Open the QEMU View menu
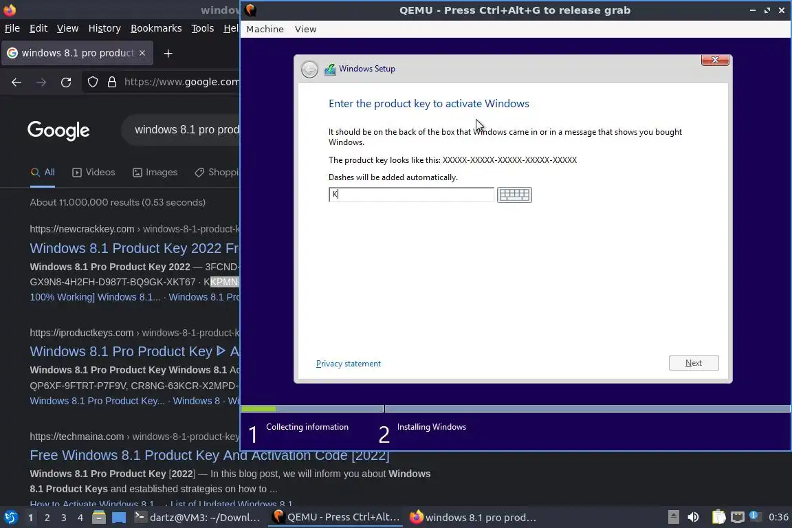This screenshot has height=528, width=792. (x=305, y=30)
